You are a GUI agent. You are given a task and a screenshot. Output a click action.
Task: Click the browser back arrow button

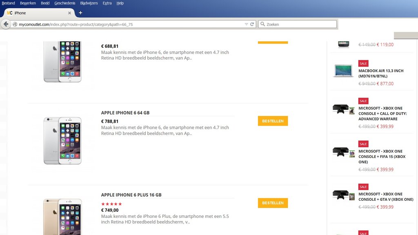click(6, 24)
